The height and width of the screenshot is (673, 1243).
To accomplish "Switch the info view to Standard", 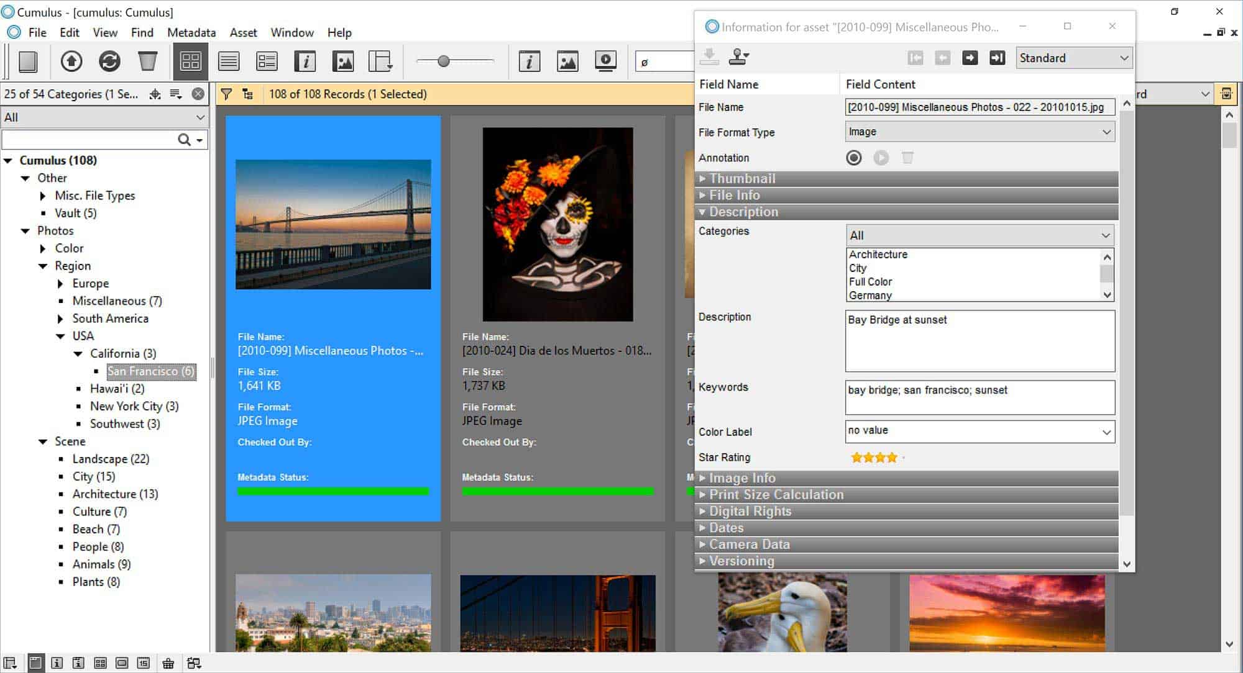I will 1073,57.
